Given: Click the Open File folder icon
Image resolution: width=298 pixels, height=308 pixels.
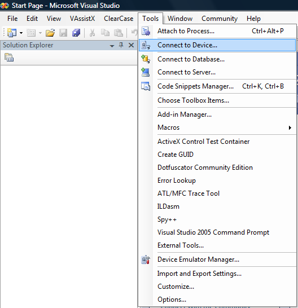Looking at the screenshot, I should tap(50, 33).
